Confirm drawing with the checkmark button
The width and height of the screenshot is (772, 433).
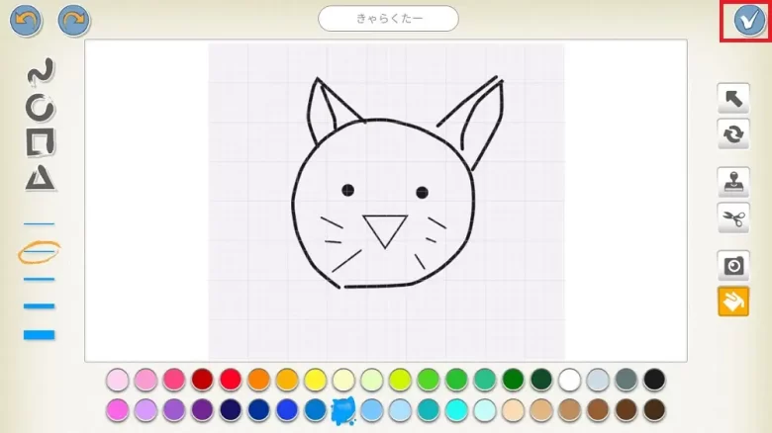745,21
